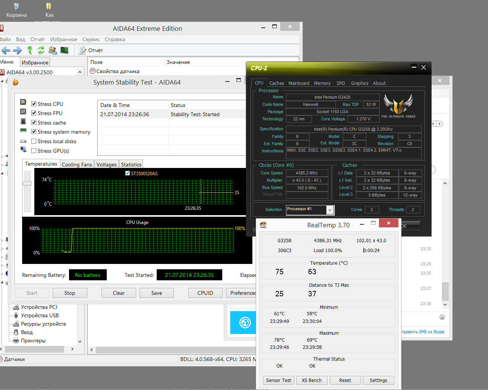Viewport: 488px width, 390px height.
Task: Click the flame icon in System Stability Test title
Action: (x=16, y=82)
